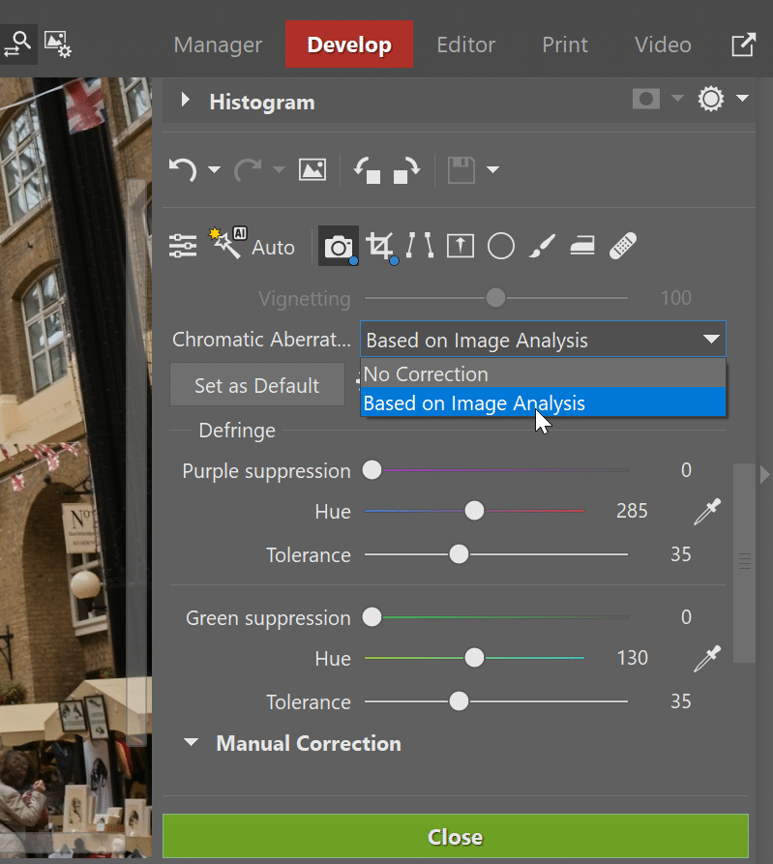Select the Crop and Rotate tool

pyautogui.click(x=380, y=246)
